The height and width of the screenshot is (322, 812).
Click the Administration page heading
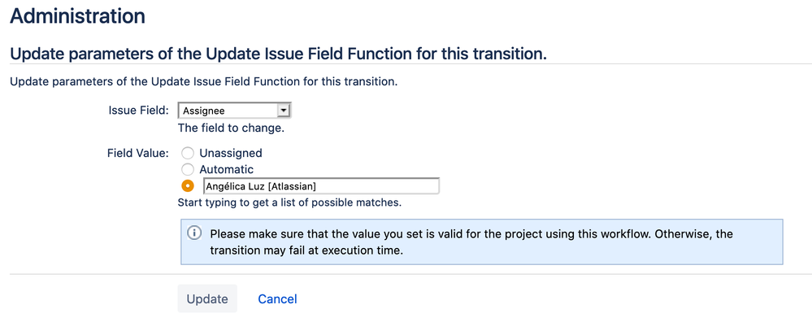pyautogui.click(x=78, y=16)
